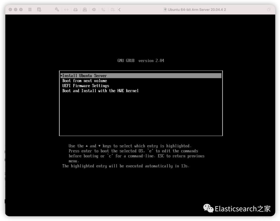Open virtual machine settings wrench icon

[x=57, y=10]
